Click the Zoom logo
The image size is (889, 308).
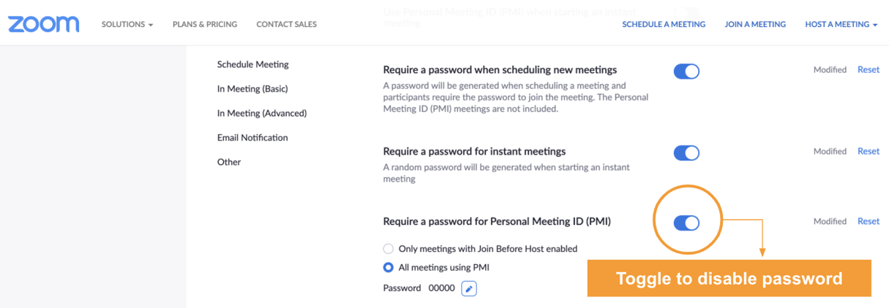pos(44,24)
